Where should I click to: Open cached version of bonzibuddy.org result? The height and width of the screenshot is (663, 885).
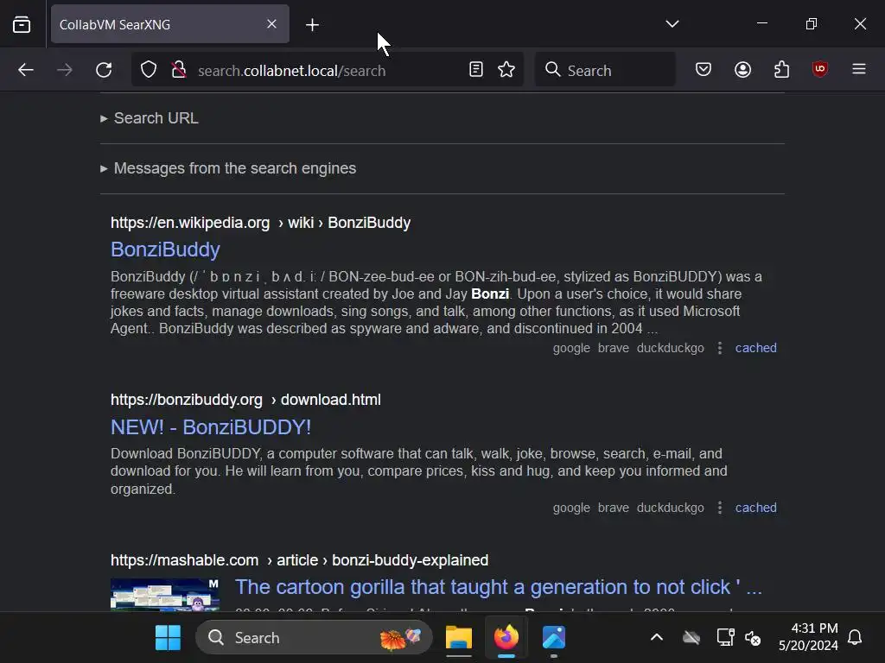(x=755, y=508)
